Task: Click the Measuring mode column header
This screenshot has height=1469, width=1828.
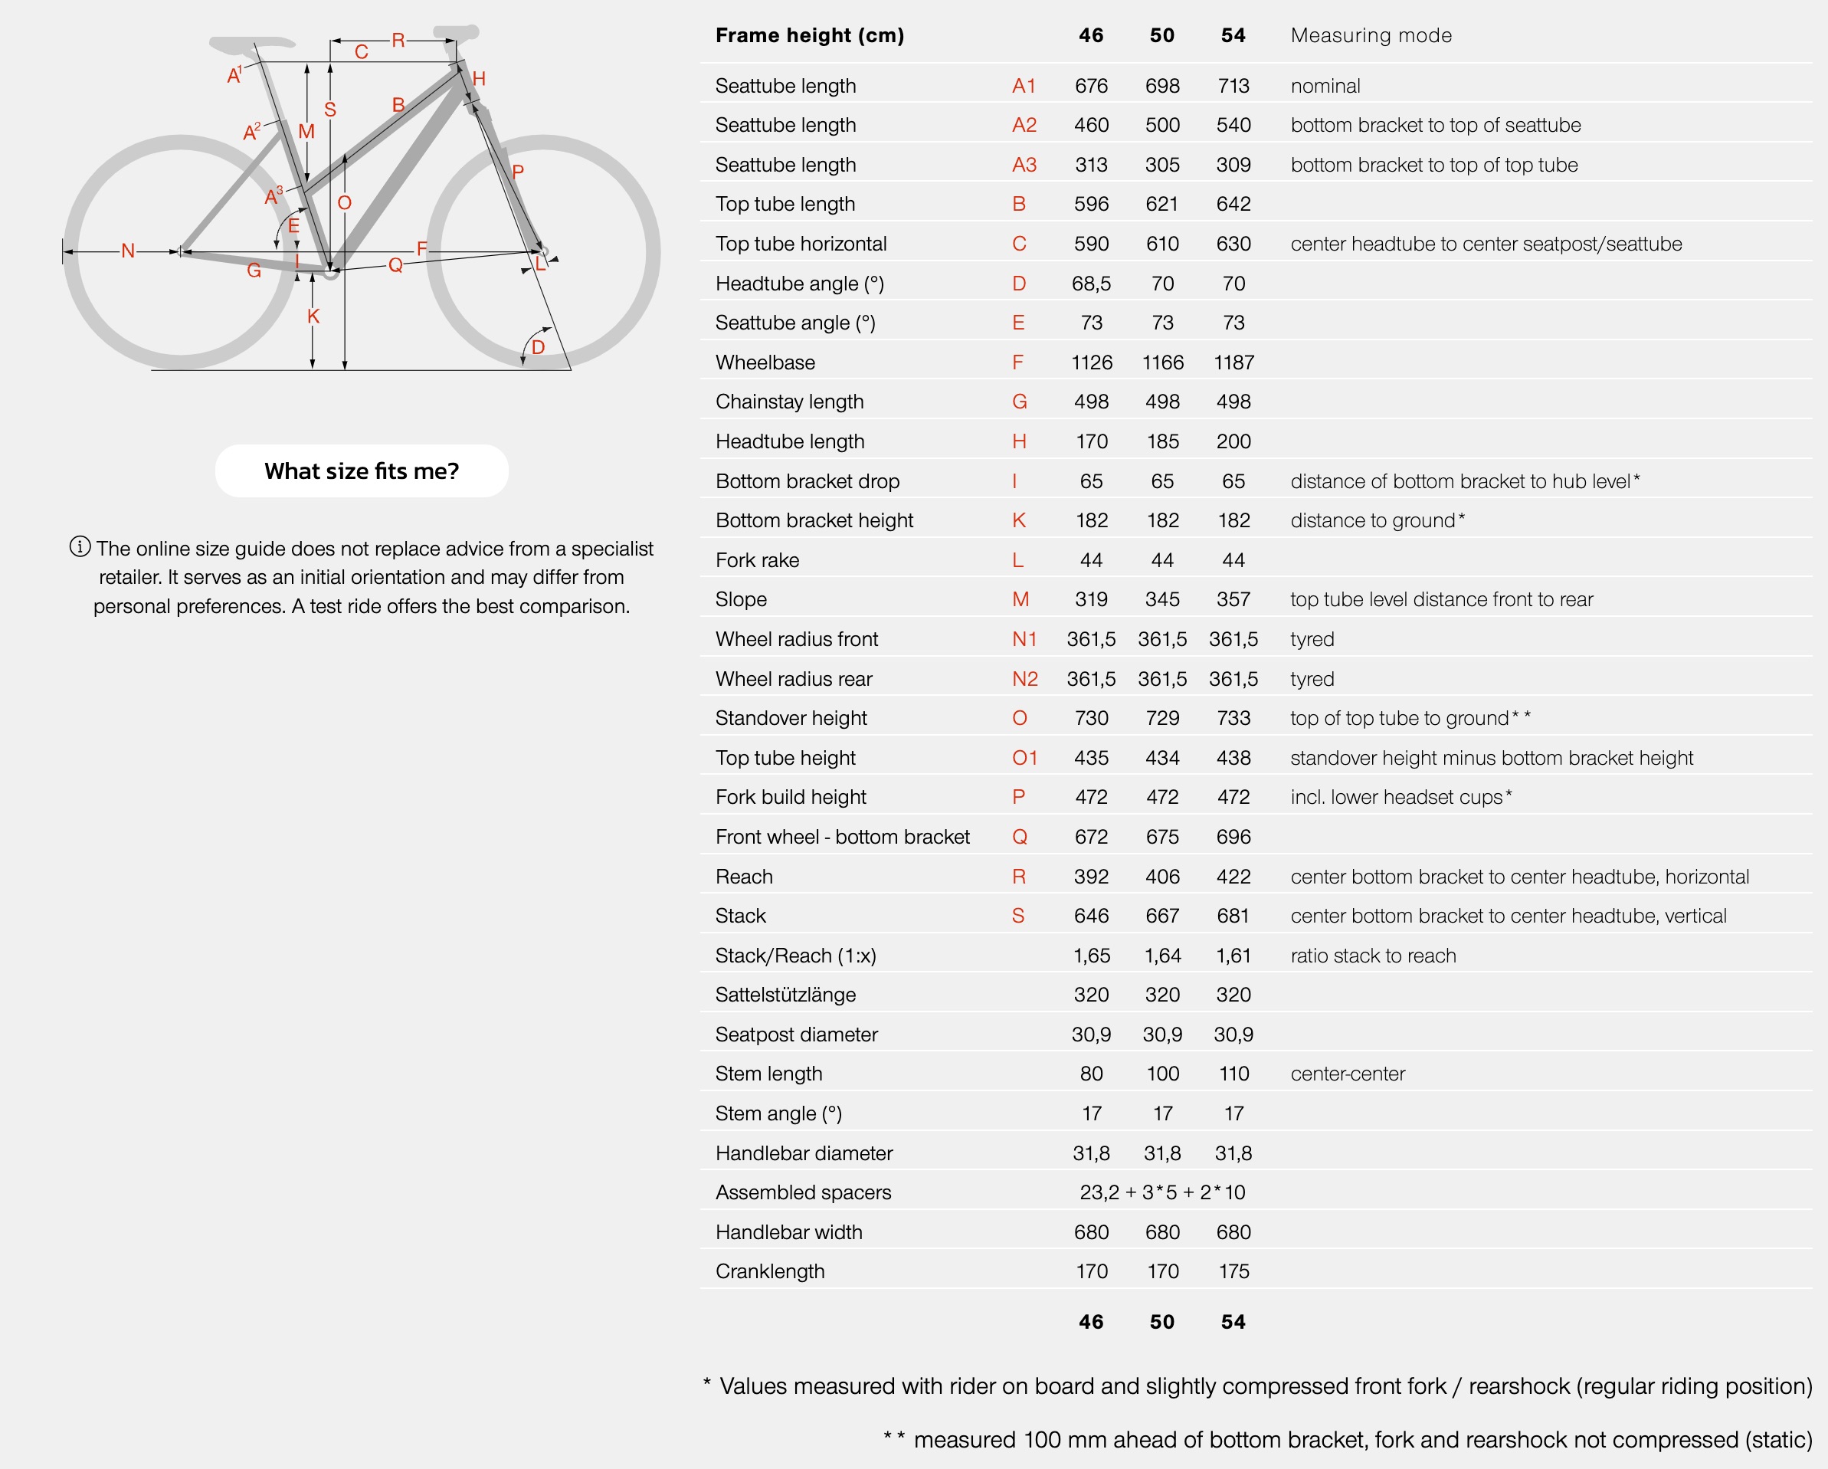Action: tap(1371, 35)
